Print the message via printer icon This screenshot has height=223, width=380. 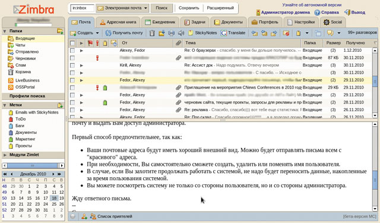[172, 33]
